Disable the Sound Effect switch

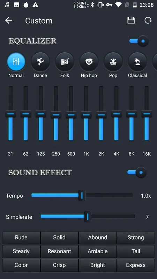coord(137,172)
